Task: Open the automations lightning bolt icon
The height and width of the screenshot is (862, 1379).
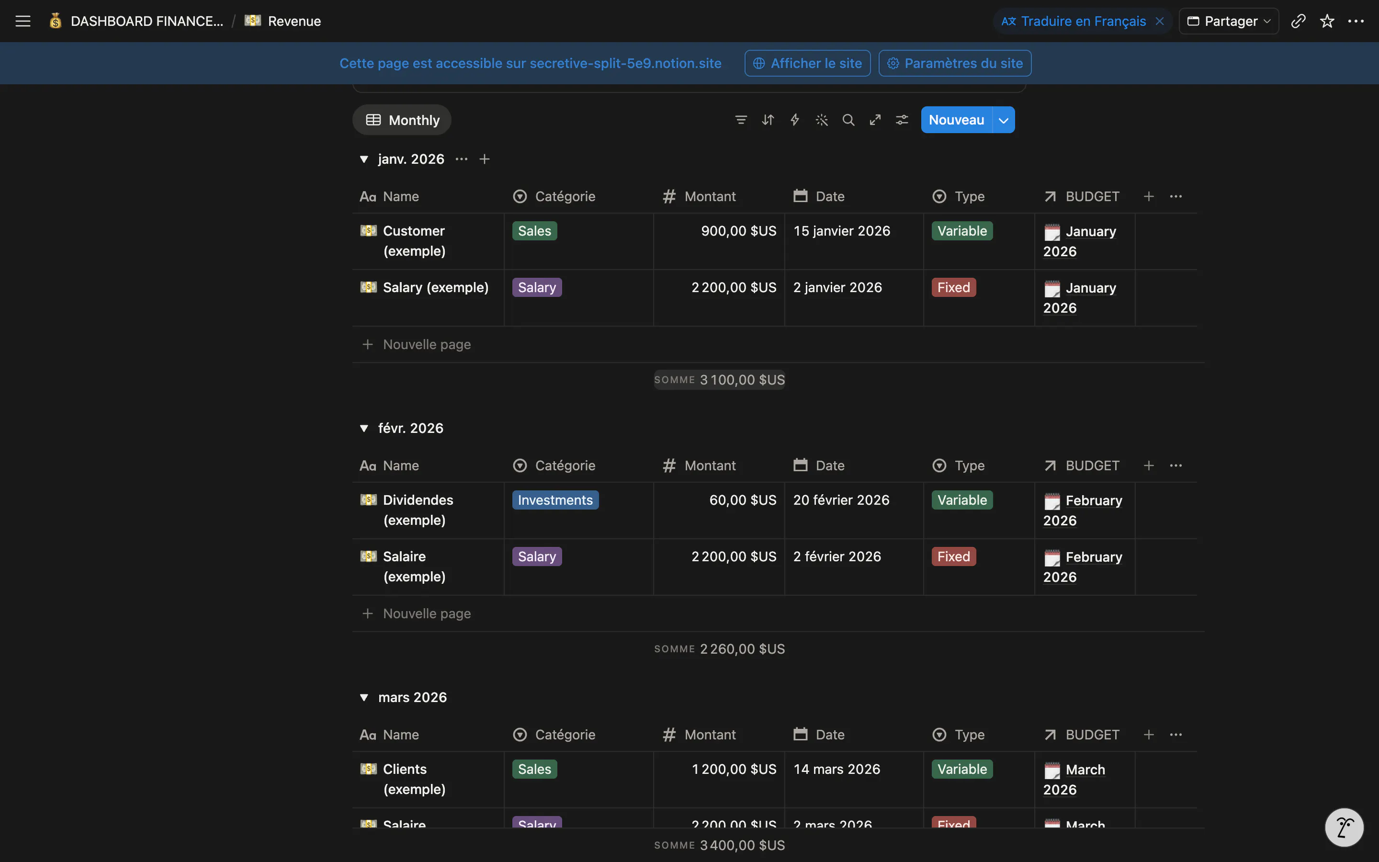Action: [794, 120]
